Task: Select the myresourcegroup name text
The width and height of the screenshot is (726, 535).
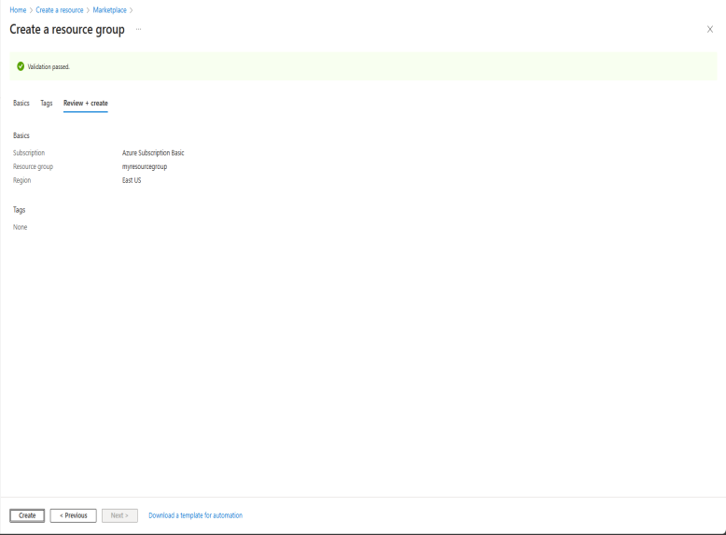Action: point(145,166)
